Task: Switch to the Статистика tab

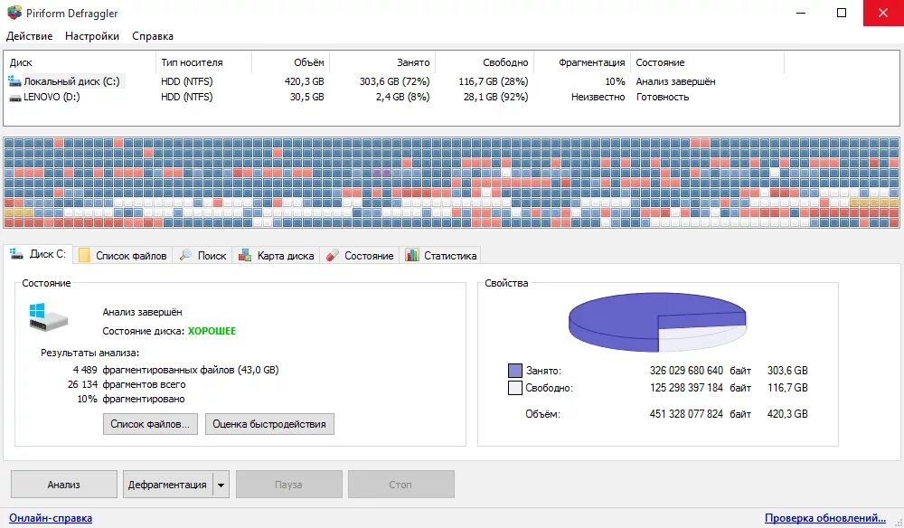Action: pyautogui.click(x=441, y=255)
